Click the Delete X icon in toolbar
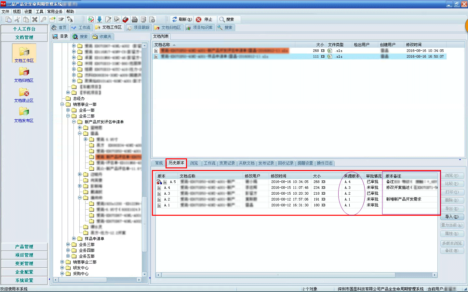 35,19
